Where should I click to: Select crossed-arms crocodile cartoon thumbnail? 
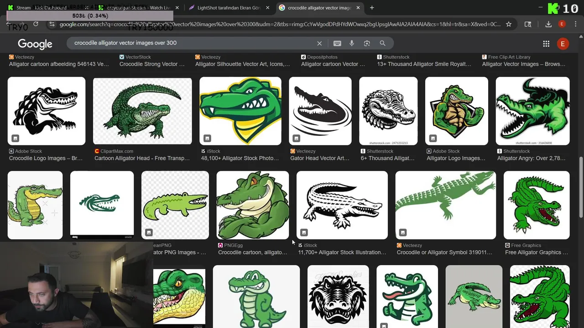tap(253, 205)
